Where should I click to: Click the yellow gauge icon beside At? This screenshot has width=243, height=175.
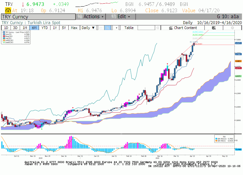pos(8,11)
